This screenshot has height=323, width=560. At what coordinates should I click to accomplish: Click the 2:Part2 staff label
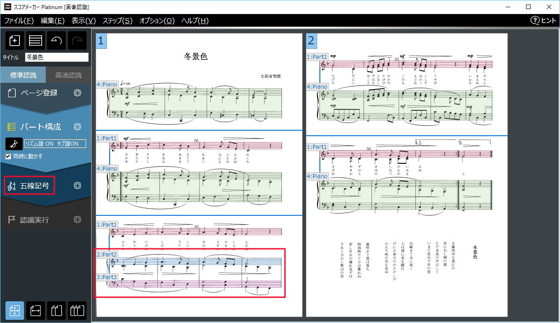click(x=107, y=255)
